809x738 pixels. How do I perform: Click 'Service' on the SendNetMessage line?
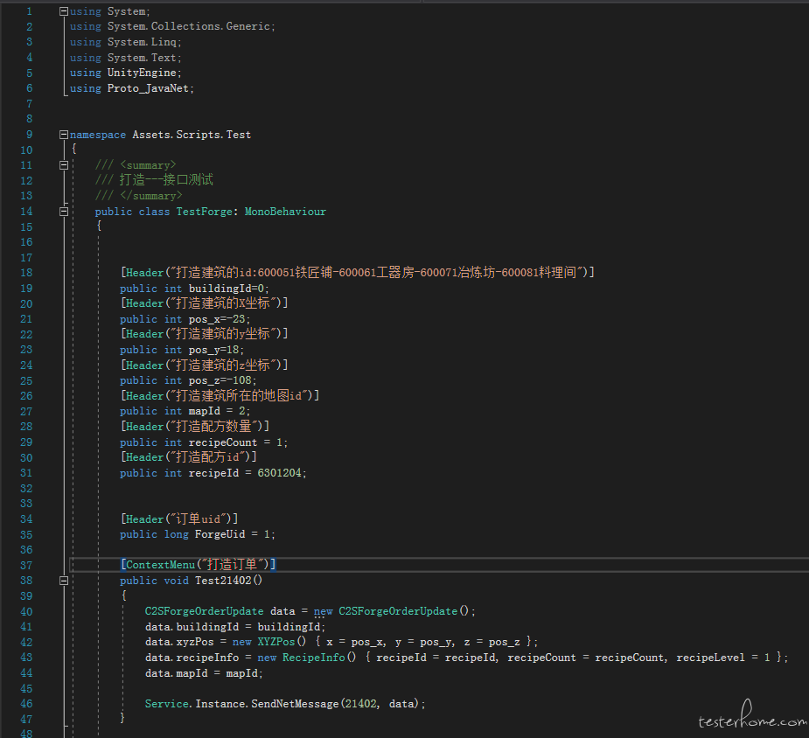point(167,704)
